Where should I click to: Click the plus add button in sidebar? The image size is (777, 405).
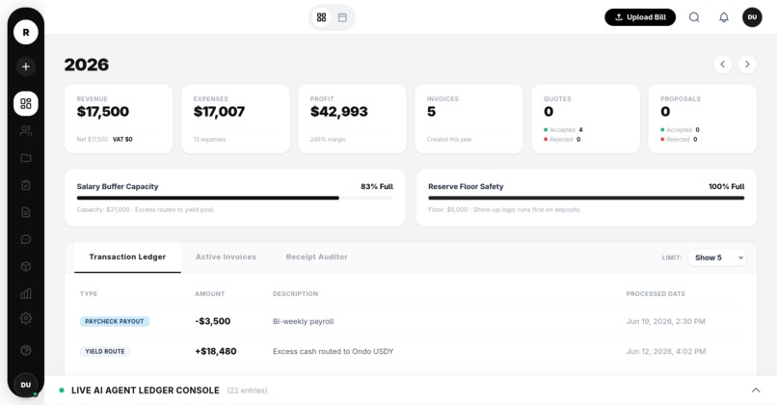[26, 67]
